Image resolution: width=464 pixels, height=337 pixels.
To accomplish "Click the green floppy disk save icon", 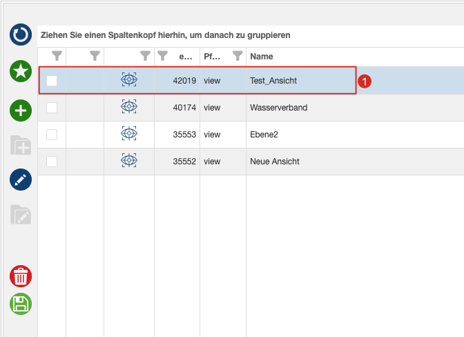I will [21, 304].
